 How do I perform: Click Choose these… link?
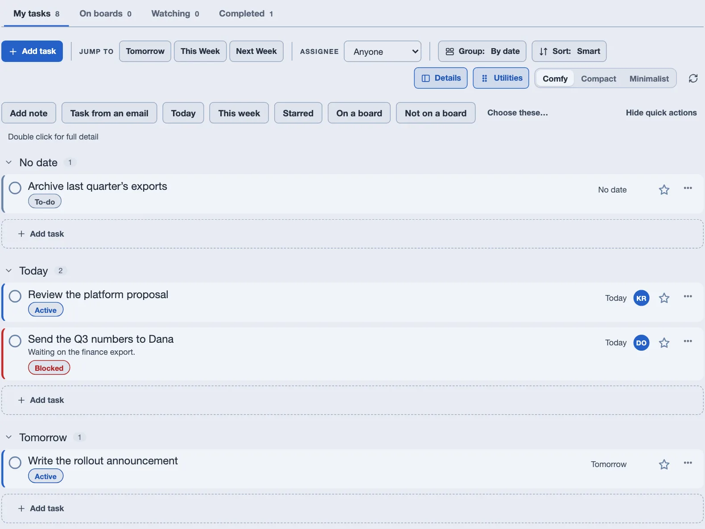point(517,113)
